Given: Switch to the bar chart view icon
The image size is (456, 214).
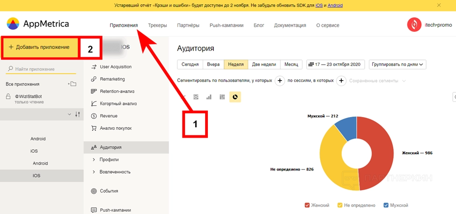Looking at the screenshot, I should [x=209, y=97].
